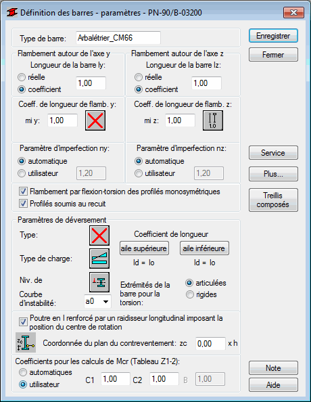This screenshot has width=311, height=402.
Task: Toggle Flambement par flexion-torsion checkbox
Action: [23, 192]
